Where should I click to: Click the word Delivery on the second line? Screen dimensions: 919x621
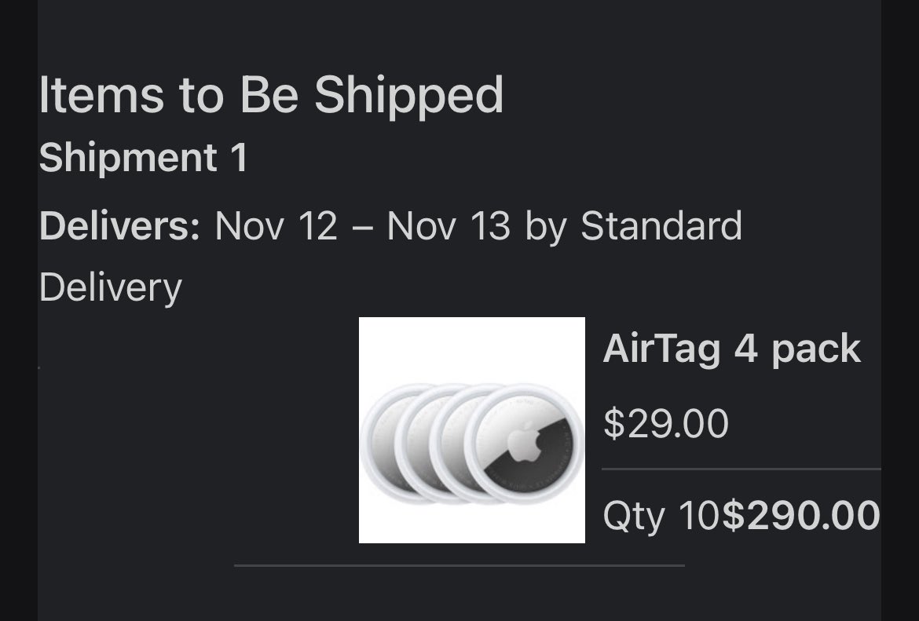tap(110, 287)
